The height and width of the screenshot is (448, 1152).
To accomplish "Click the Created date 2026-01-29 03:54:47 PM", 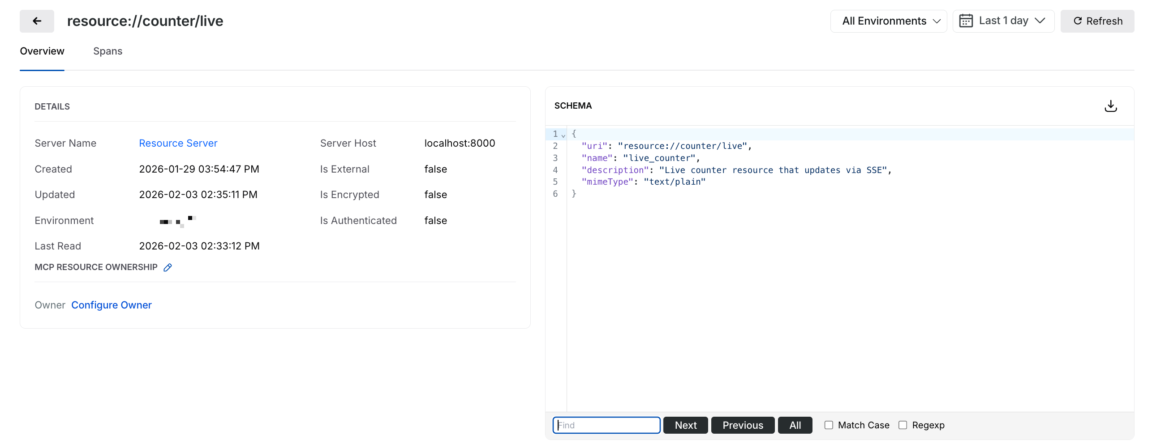I will [199, 169].
